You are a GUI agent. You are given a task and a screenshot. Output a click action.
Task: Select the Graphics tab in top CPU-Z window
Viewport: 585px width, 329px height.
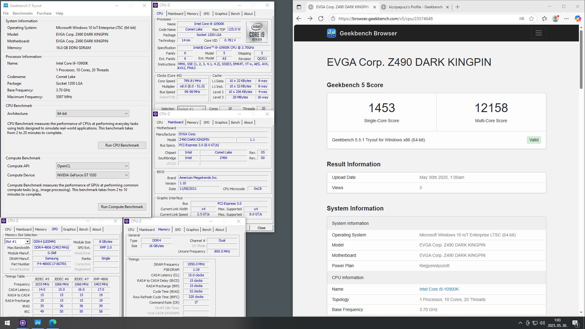[x=221, y=14]
